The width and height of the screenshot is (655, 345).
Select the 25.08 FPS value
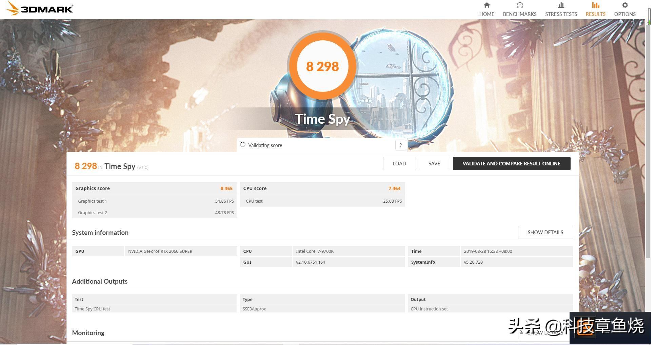click(x=392, y=201)
